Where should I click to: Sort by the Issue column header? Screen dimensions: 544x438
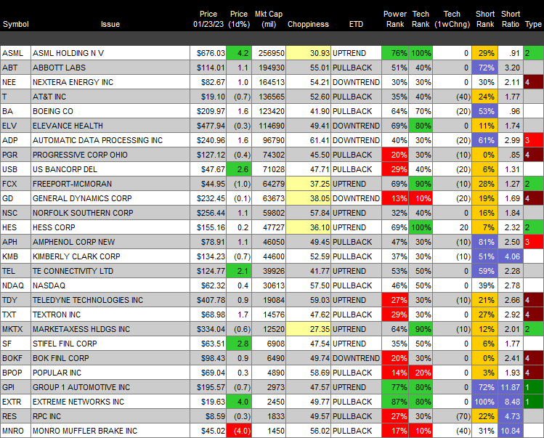(110, 24)
